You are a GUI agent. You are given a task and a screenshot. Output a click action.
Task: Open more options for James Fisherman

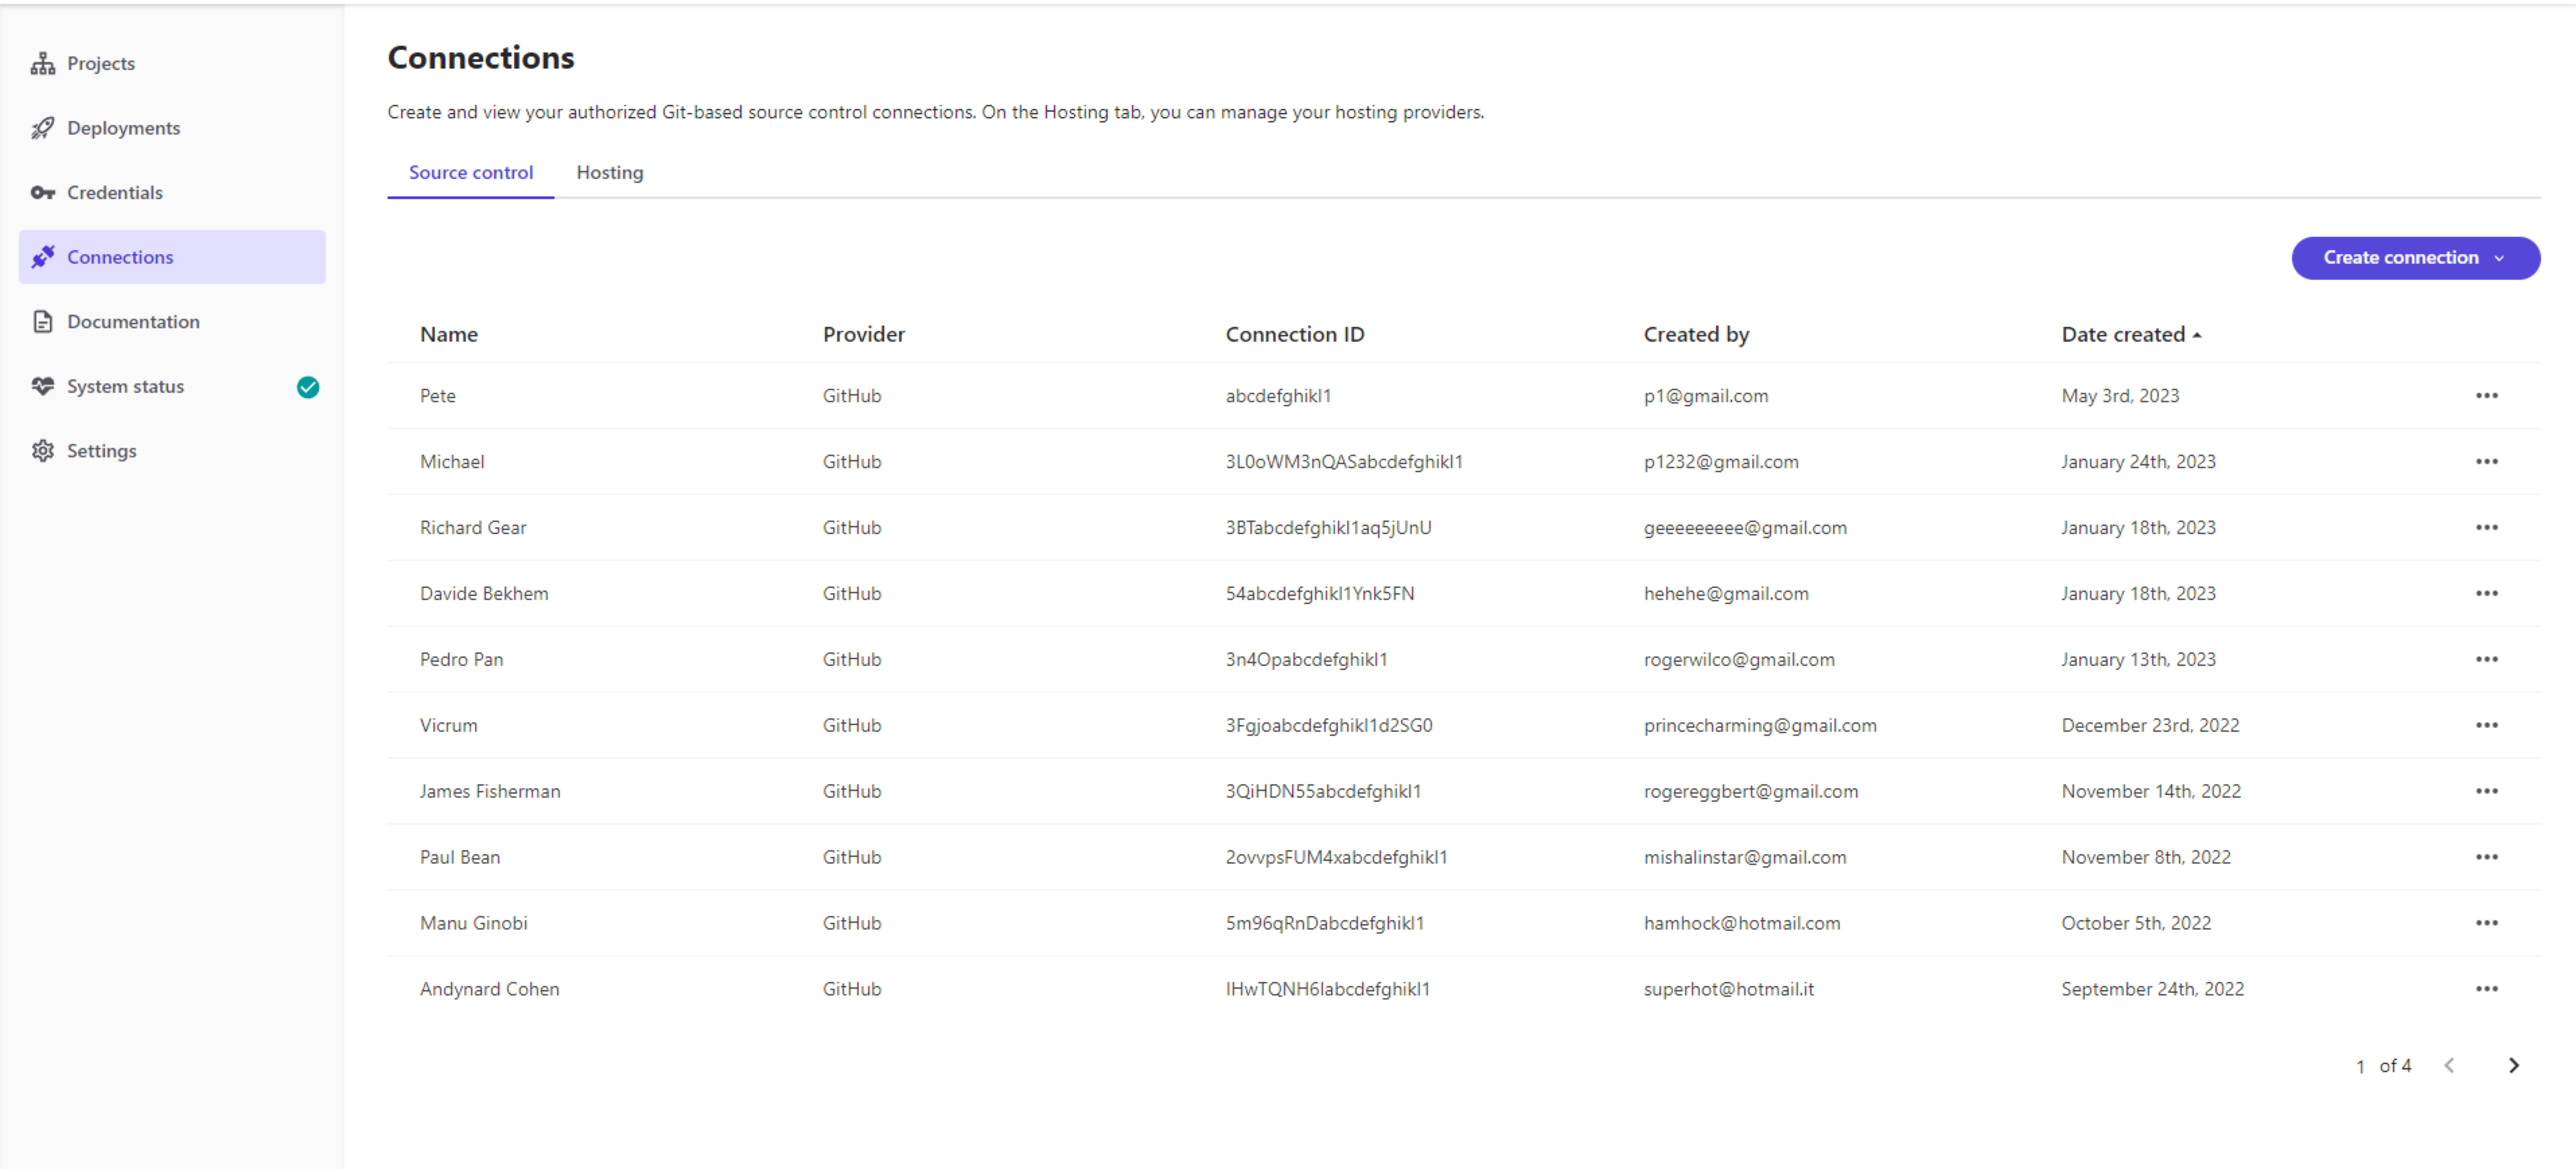tap(2486, 791)
